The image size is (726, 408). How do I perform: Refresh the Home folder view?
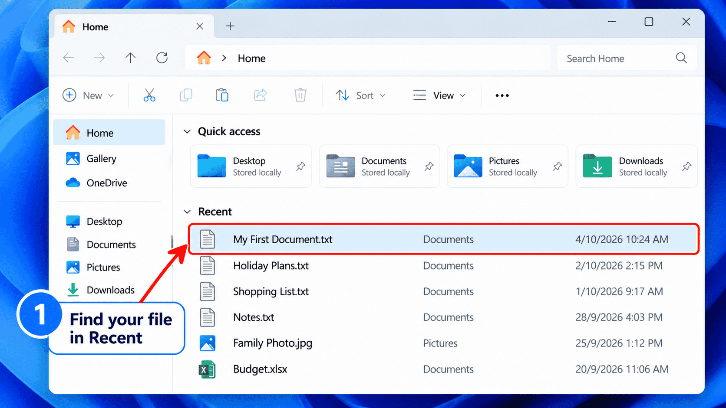(x=162, y=58)
